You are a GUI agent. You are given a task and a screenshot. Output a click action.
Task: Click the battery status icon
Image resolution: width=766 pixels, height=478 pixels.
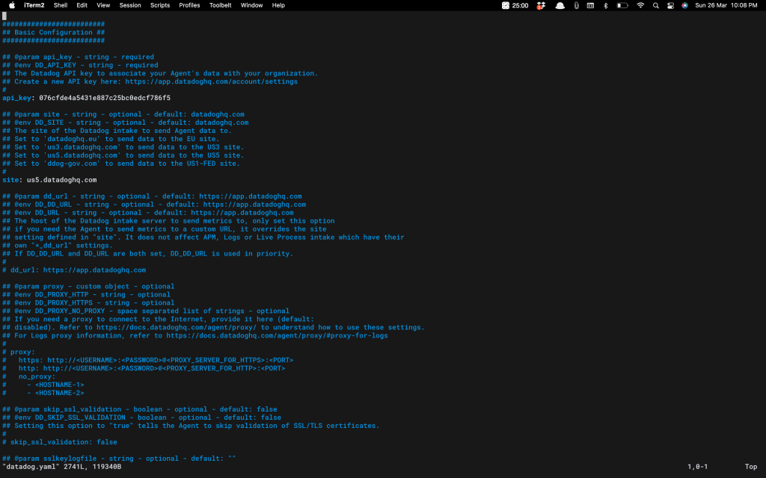622,5
